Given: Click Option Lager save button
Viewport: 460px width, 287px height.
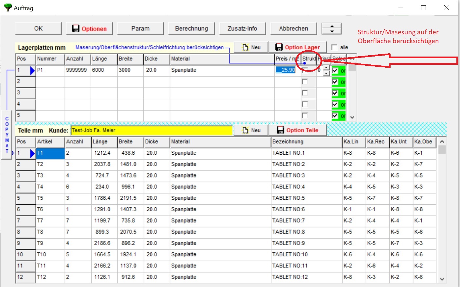Looking at the screenshot, I should pos(297,47).
